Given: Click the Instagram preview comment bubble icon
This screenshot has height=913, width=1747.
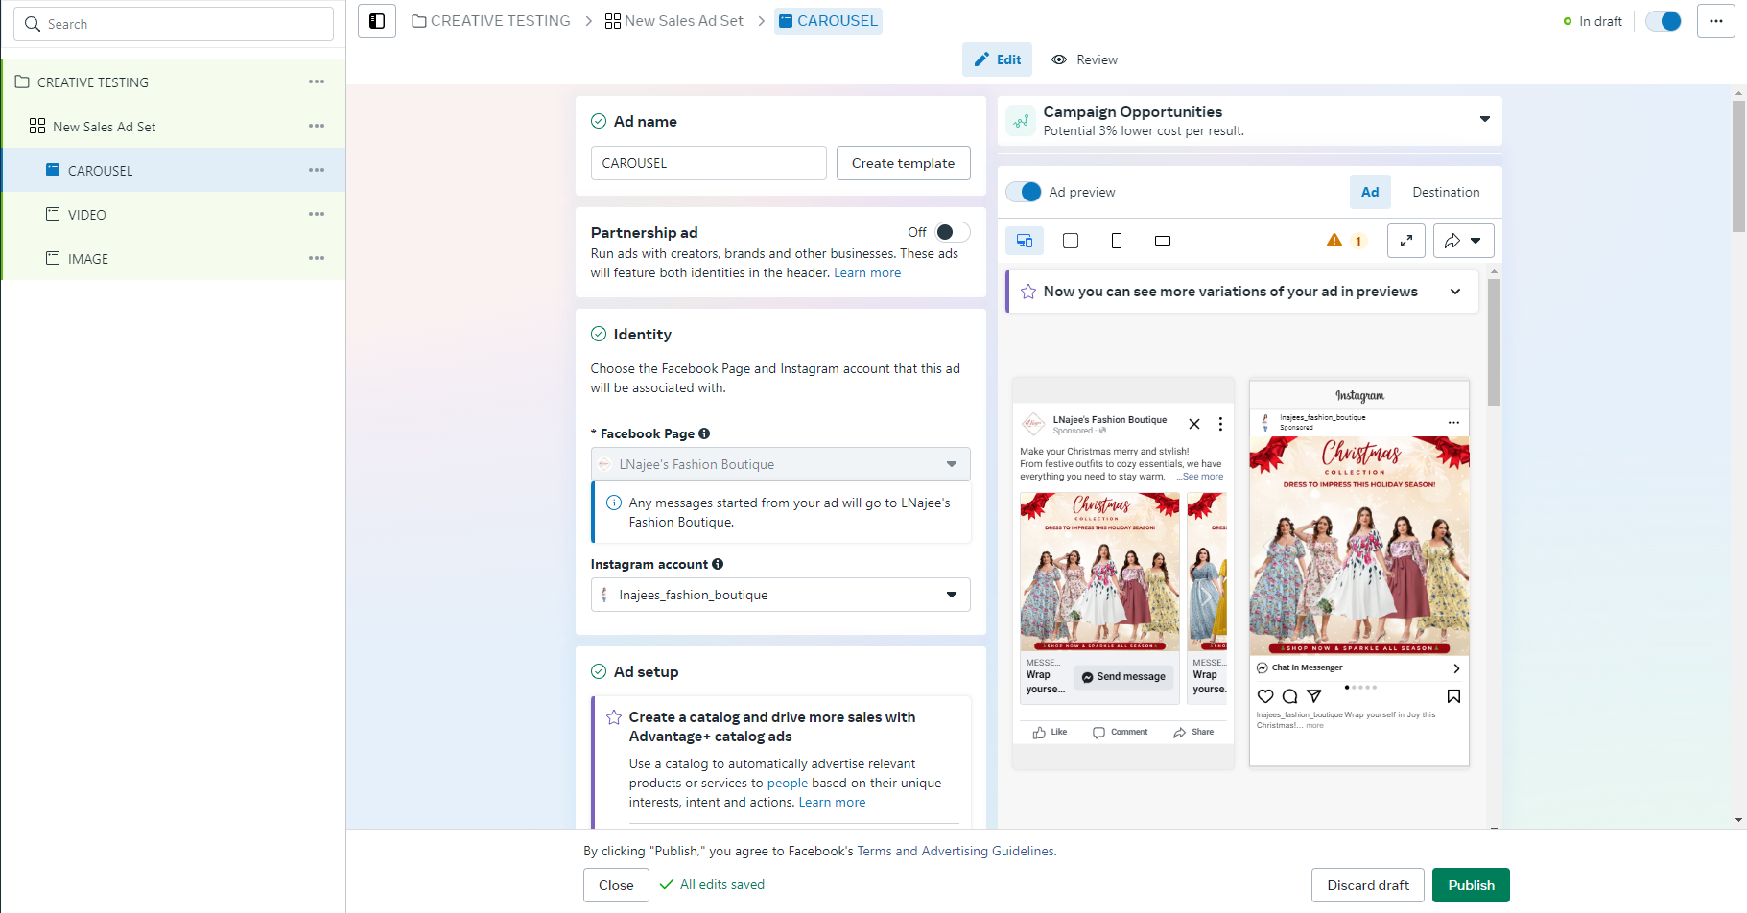Looking at the screenshot, I should coord(1290,696).
